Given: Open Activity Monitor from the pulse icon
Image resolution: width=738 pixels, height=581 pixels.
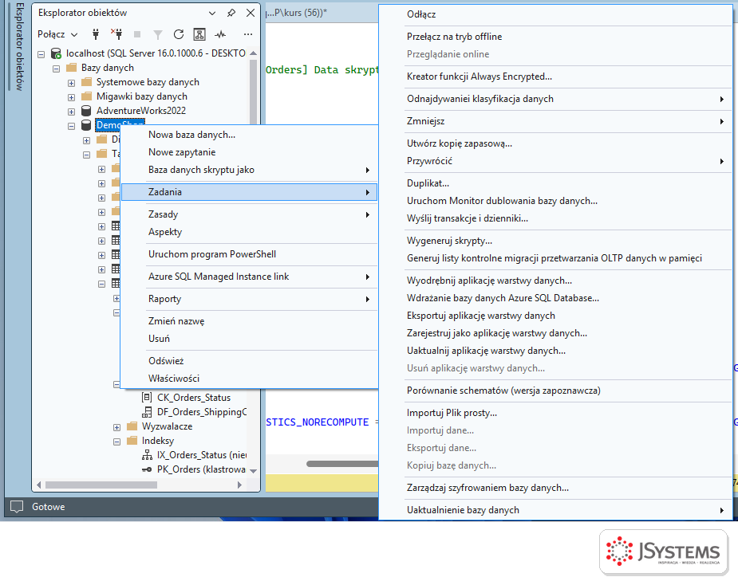Looking at the screenshot, I should (x=220, y=34).
